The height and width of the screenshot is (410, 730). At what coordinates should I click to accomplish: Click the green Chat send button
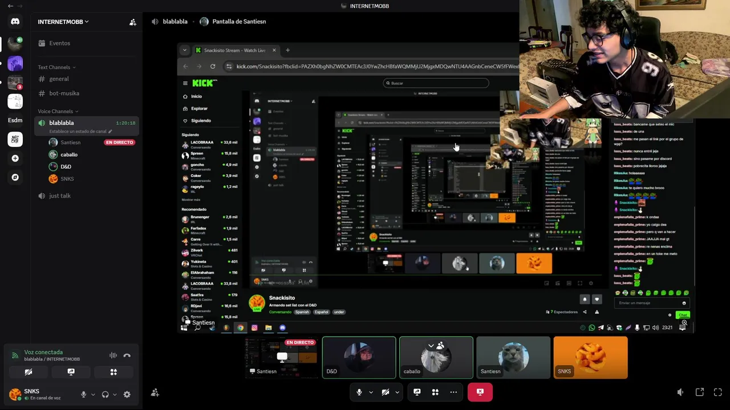click(683, 315)
